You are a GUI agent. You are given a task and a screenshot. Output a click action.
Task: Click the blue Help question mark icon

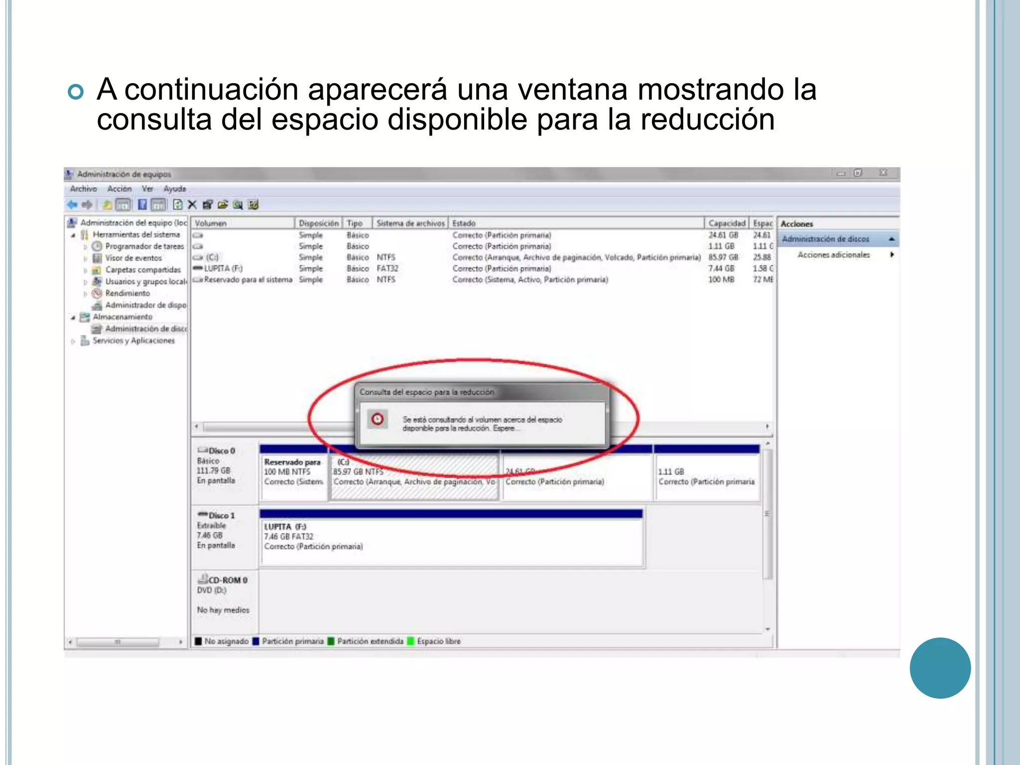[142, 205]
